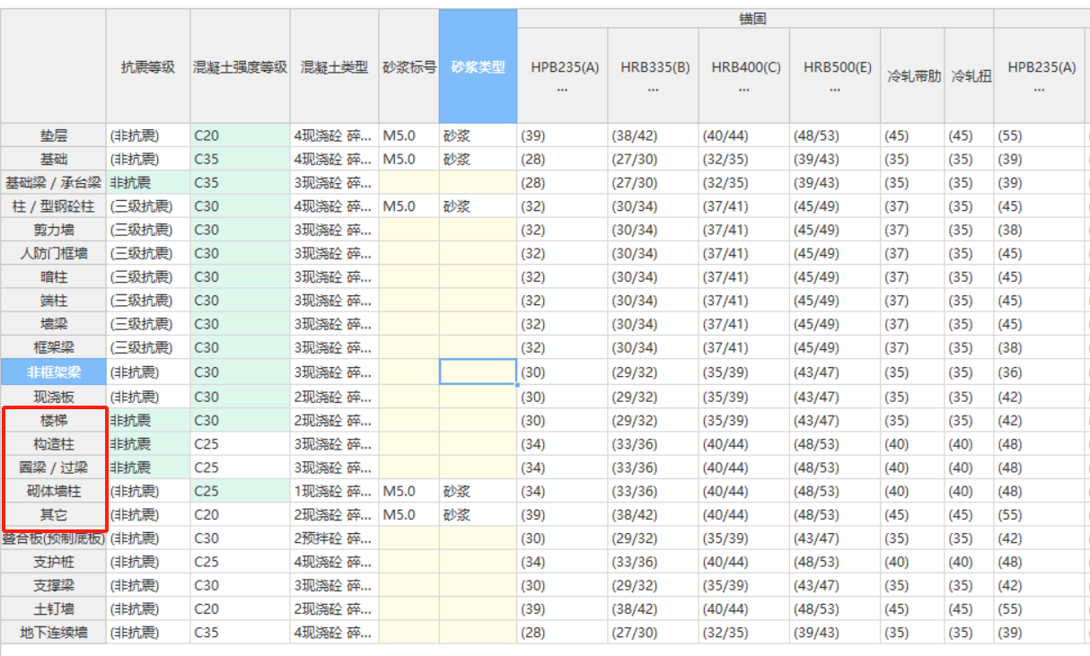Viewport: 1090px width, 656px height.
Task: Click the active 砂浆类型 cell in 非框架梁 row
Action: [479, 372]
